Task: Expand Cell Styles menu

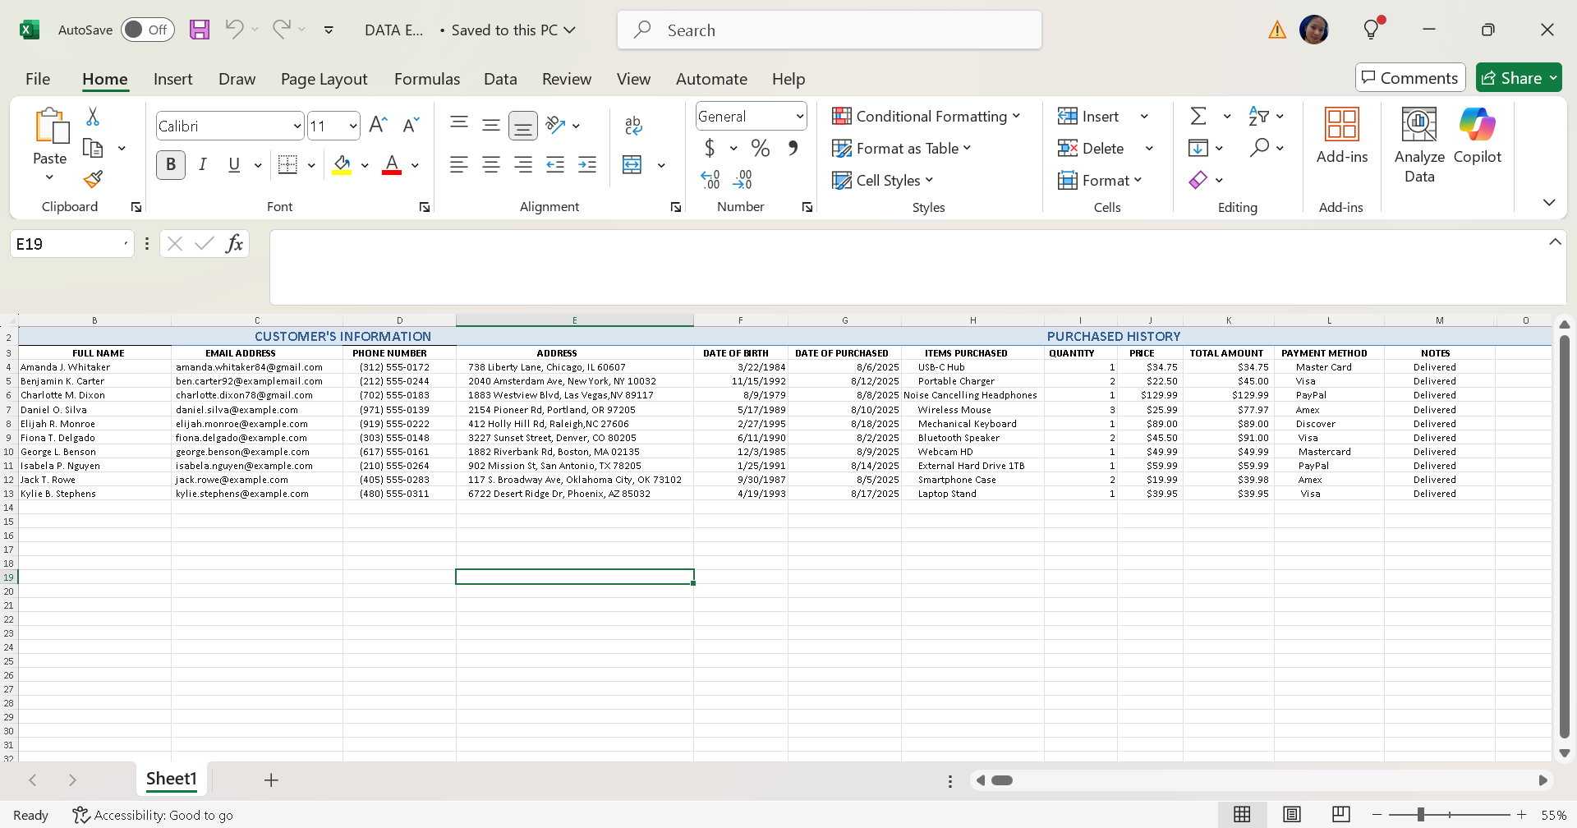Action: coord(882,180)
